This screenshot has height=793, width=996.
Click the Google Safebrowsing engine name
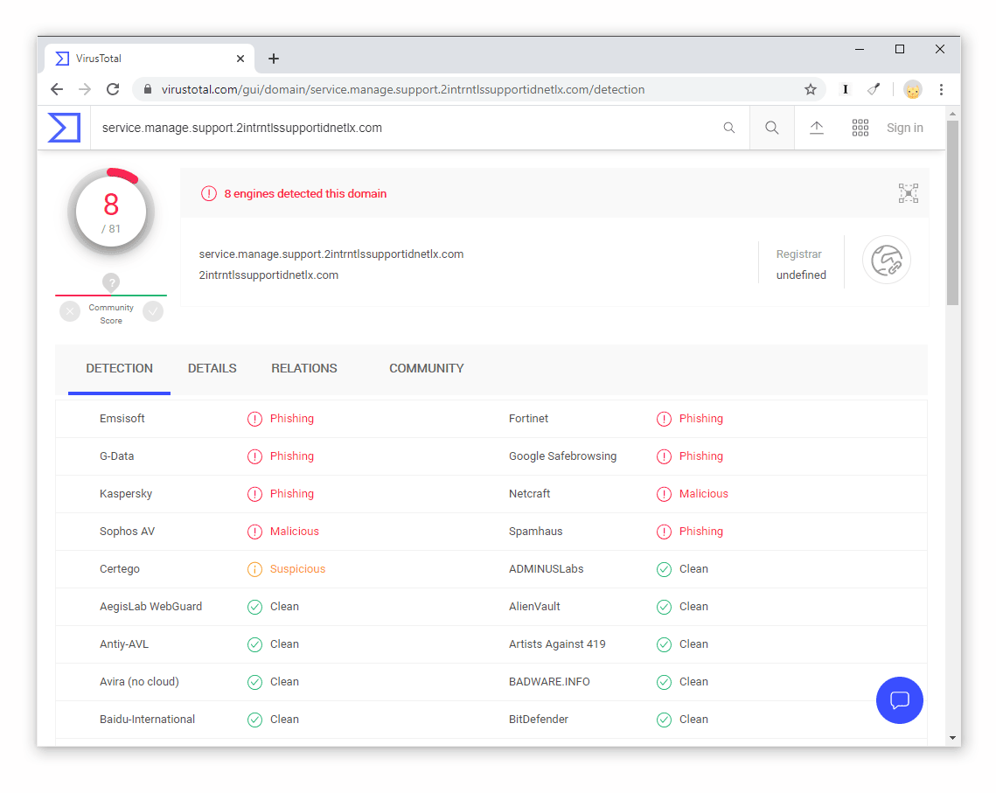563,456
